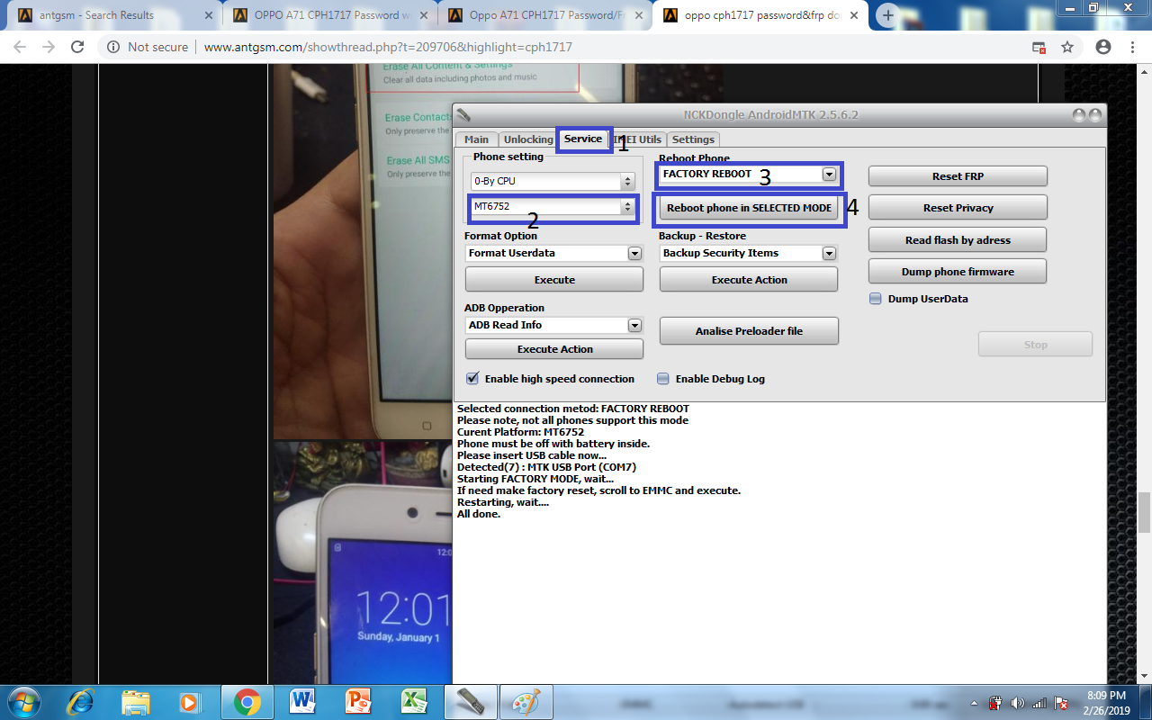This screenshot has width=1152, height=720.
Task: Click Read flash by adress button
Action: point(958,240)
